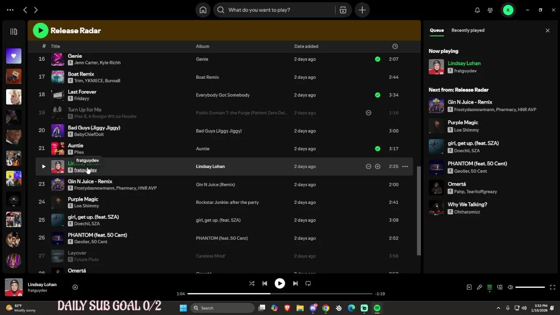Click the playlist vertical scrollbar

[419, 211]
